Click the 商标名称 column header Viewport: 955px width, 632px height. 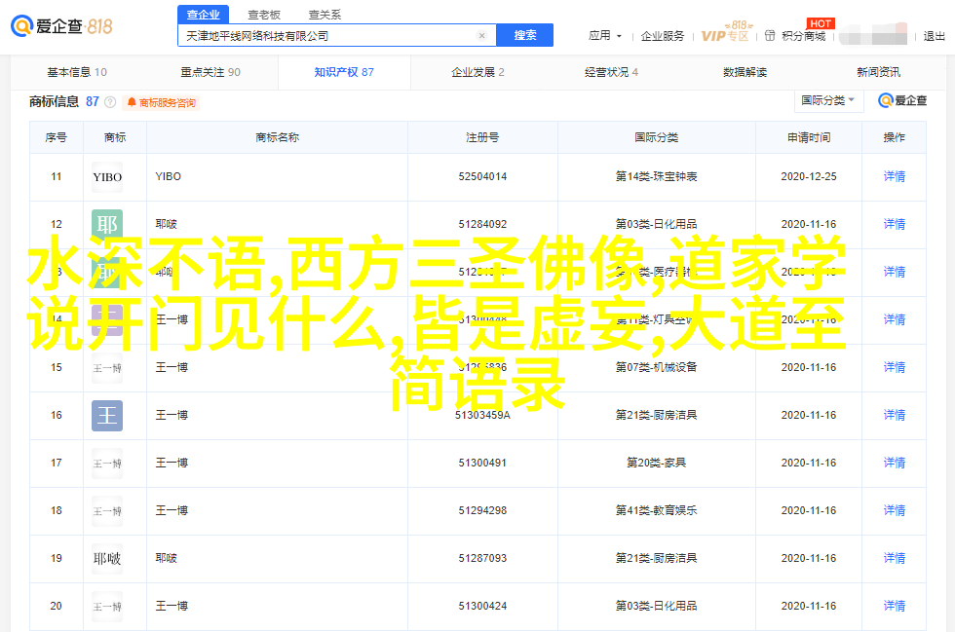[277, 137]
